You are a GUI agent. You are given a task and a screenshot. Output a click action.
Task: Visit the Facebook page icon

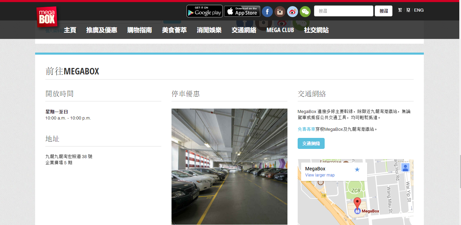[x=267, y=12]
